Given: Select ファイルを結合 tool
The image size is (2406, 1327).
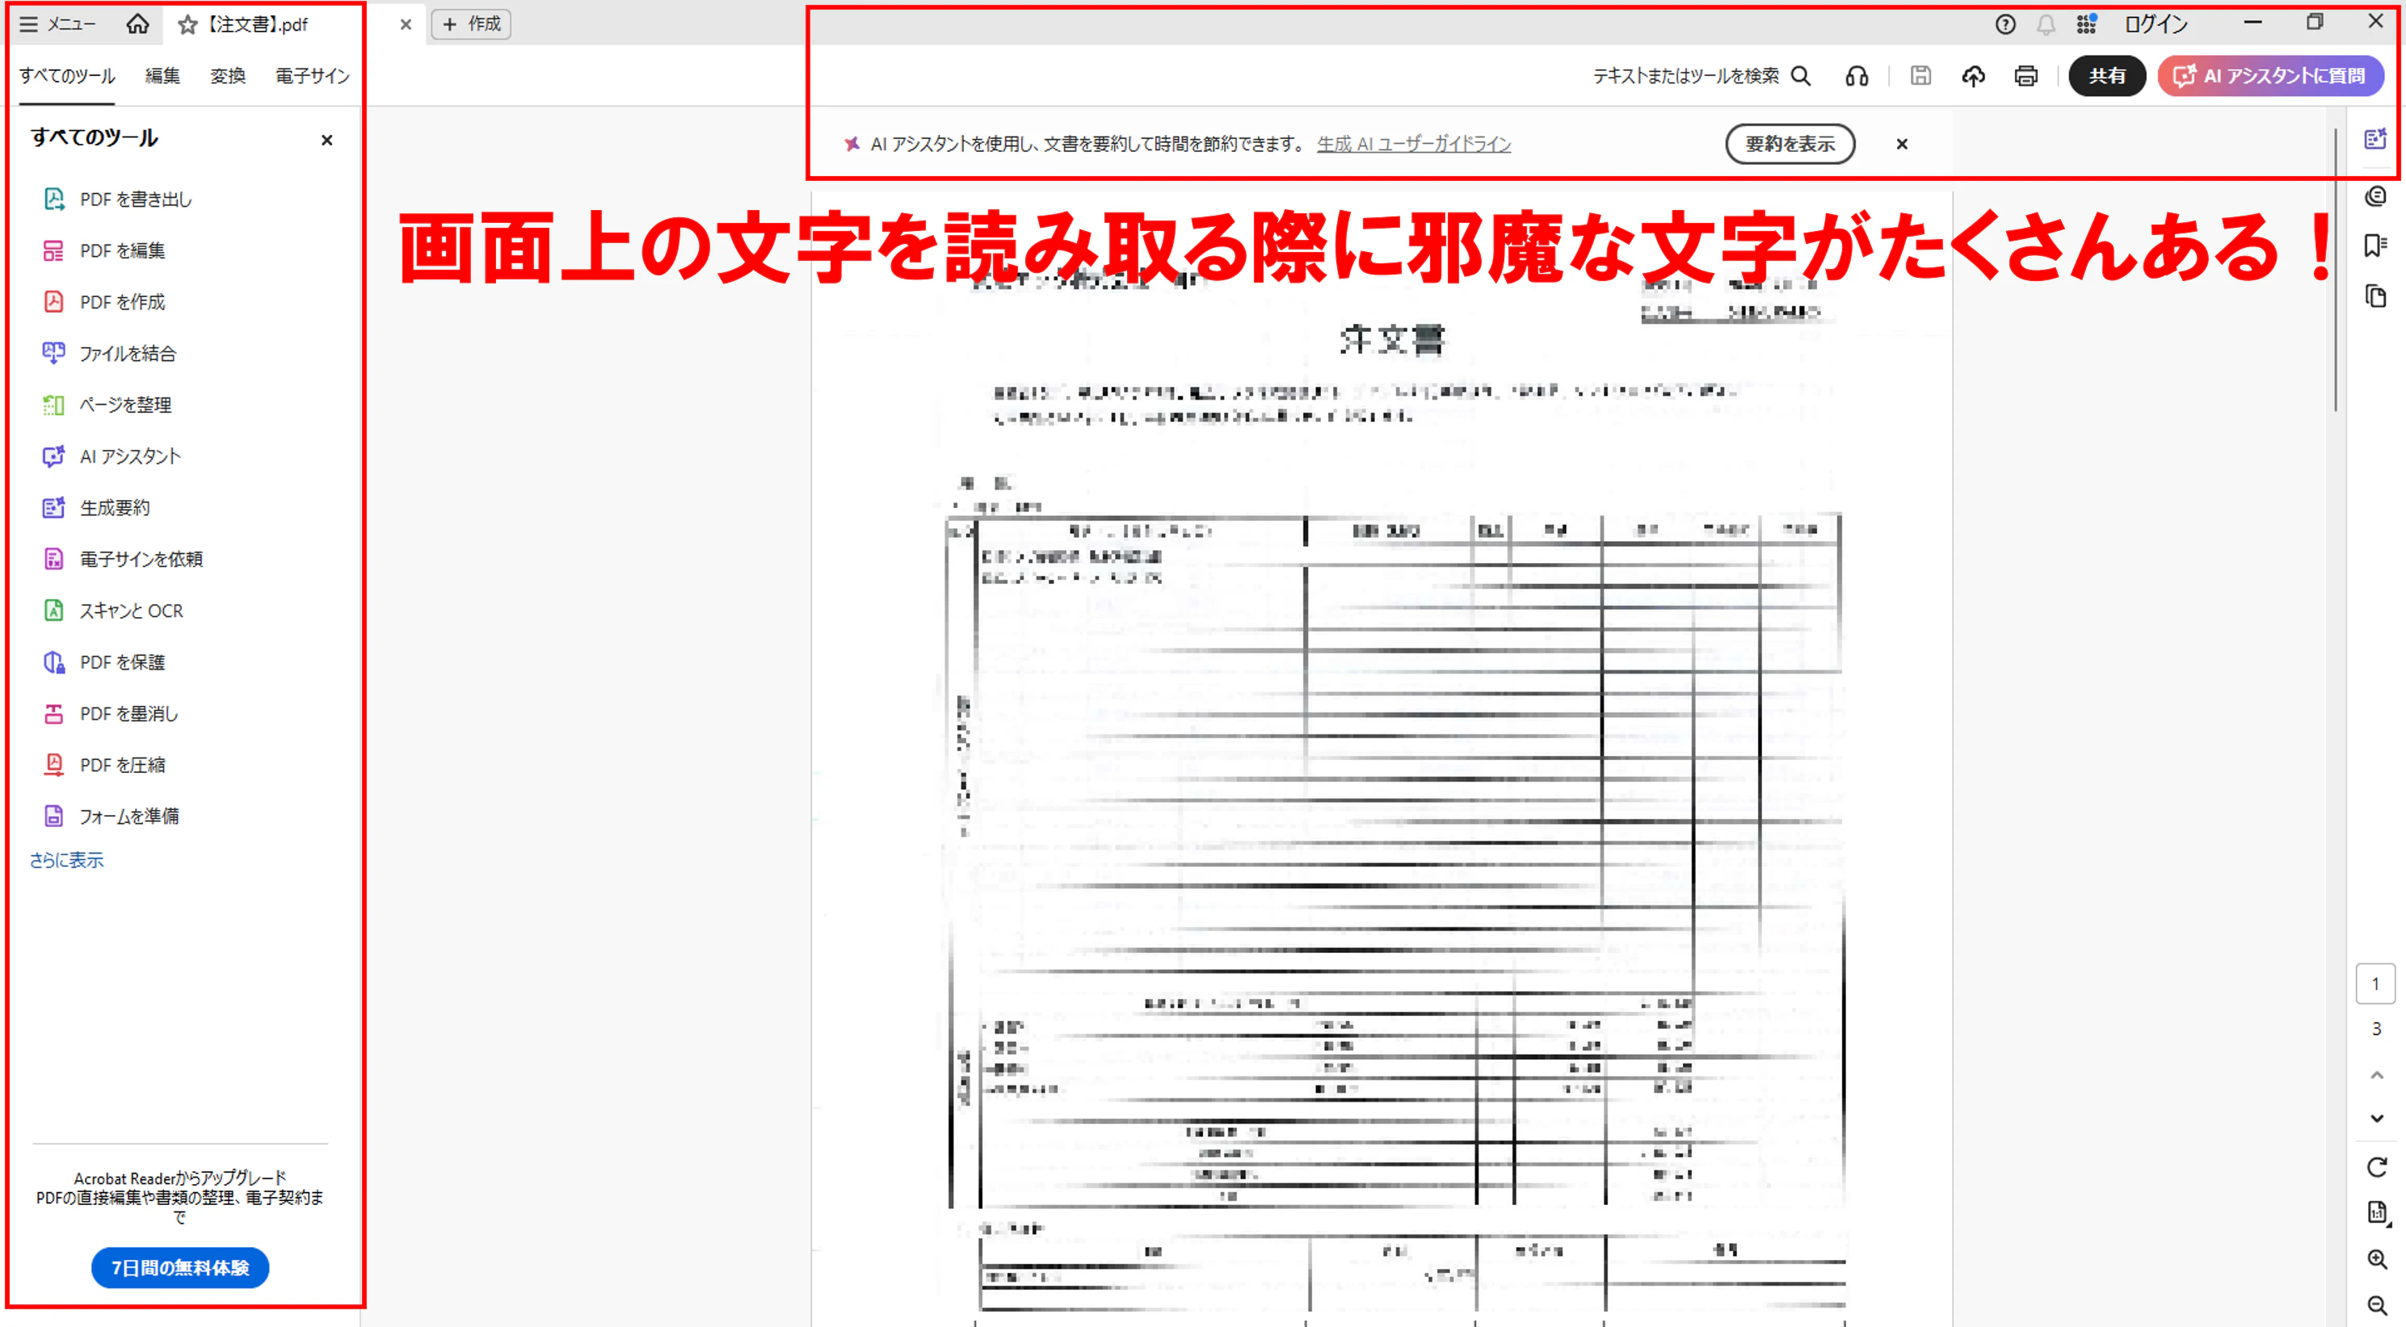Looking at the screenshot, I should (109, 353).
